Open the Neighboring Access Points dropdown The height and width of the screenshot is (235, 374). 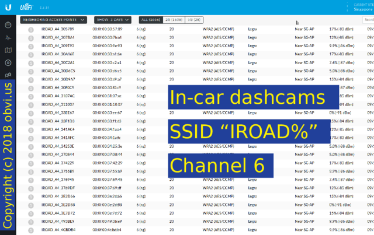pos(53,20)
